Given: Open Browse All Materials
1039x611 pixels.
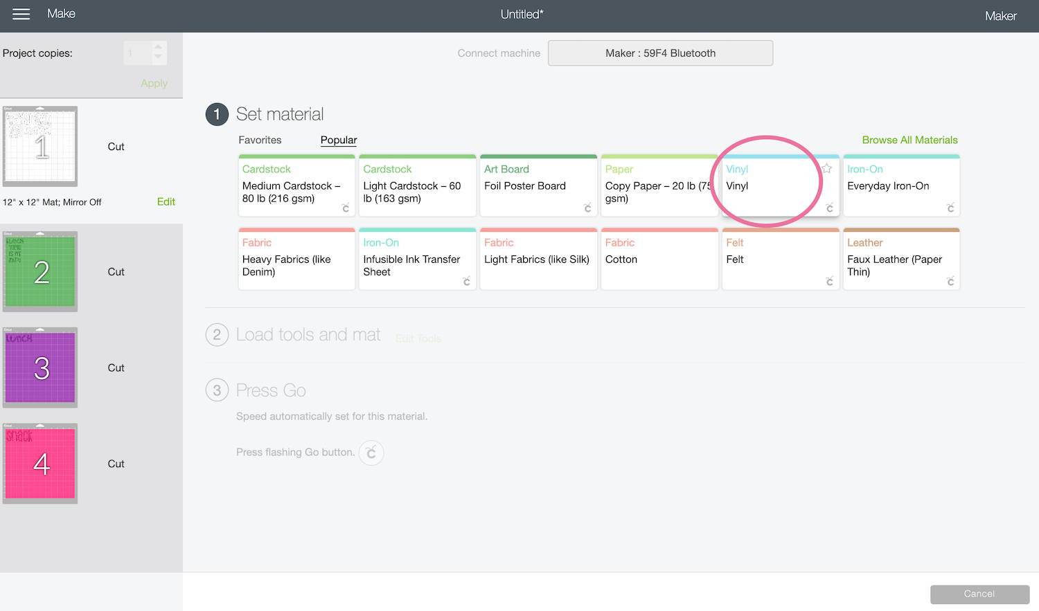Looking at the screenshot, I should [x=909, y=140].
